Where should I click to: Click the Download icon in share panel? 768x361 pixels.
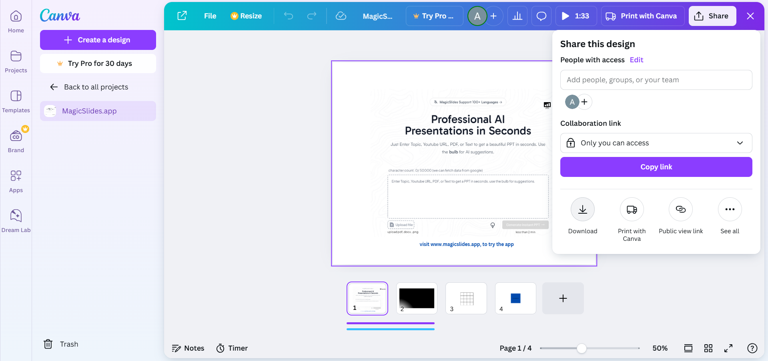583,209
